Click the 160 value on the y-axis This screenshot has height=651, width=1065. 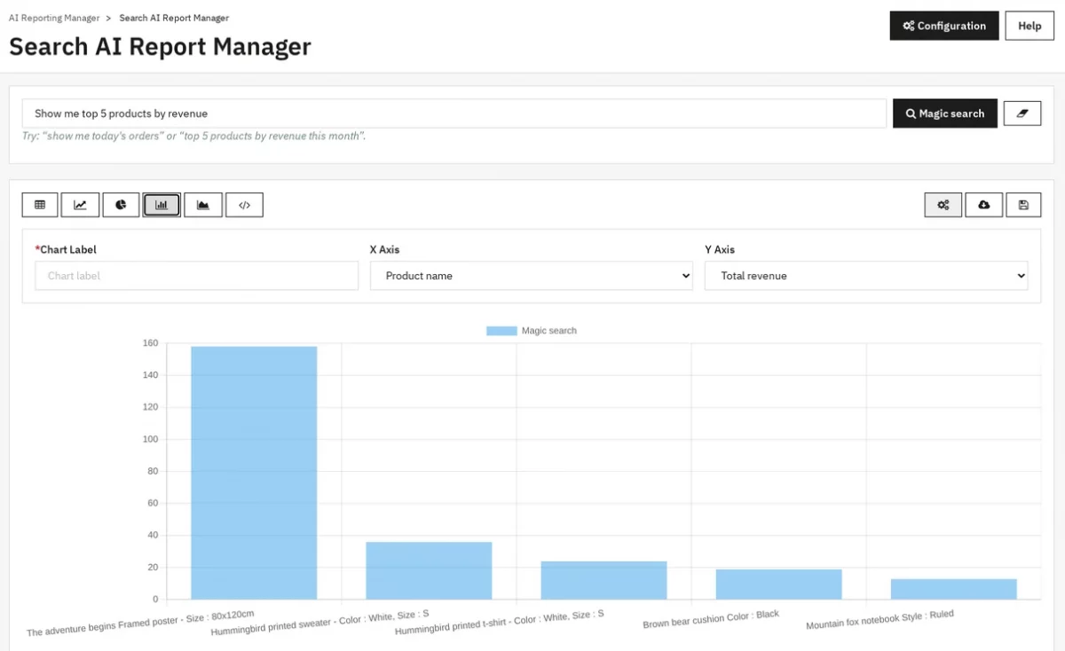tap(150, 343)
